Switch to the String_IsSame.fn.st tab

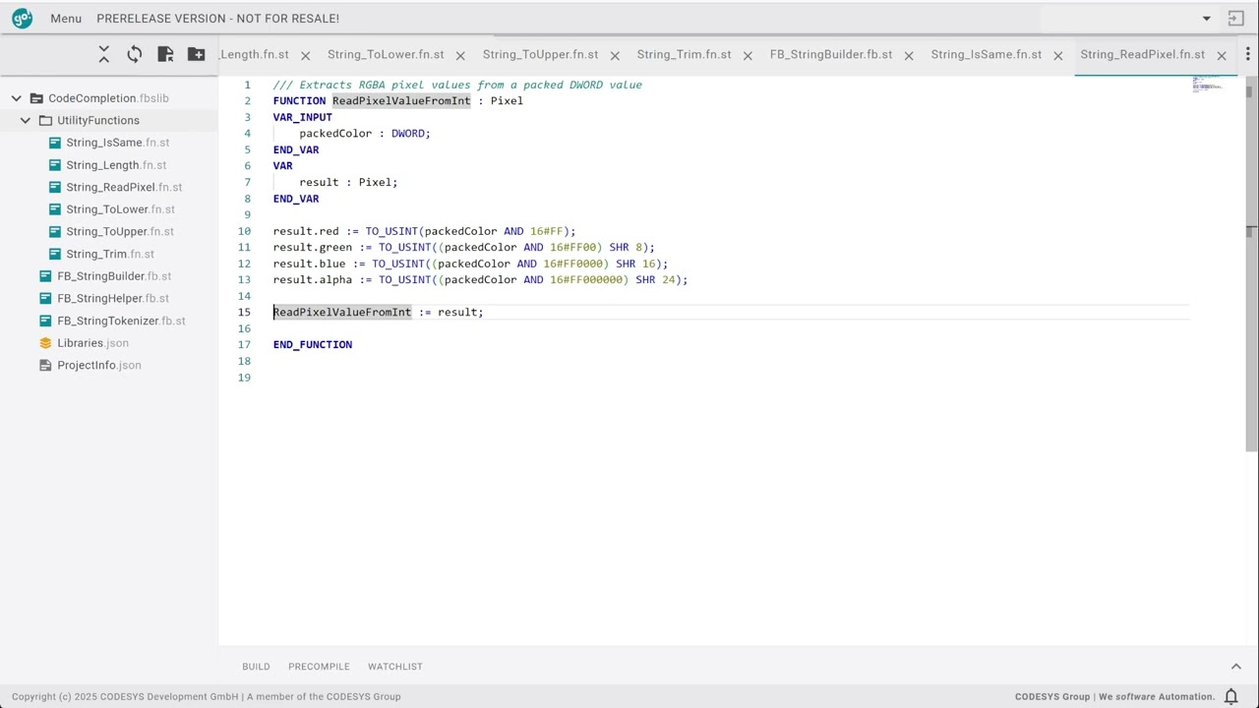(987, 55)
